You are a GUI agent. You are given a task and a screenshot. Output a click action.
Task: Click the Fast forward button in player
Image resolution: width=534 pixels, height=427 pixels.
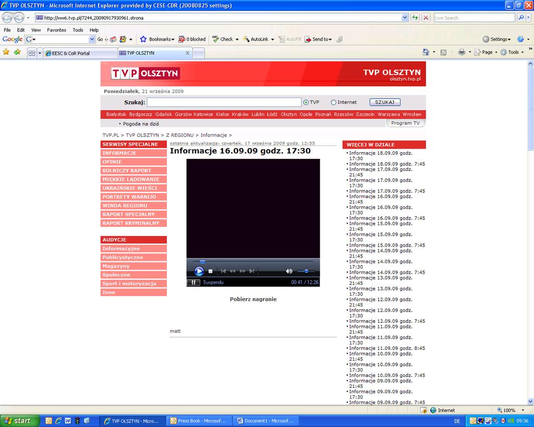[242, 271]
